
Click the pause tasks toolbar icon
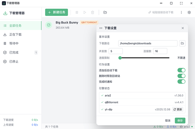[77, 12]
